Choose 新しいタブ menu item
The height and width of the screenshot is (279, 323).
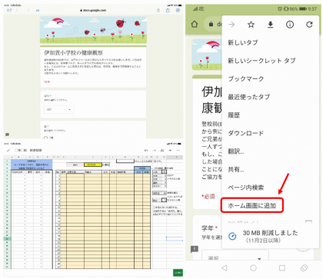tap(243, 42)
